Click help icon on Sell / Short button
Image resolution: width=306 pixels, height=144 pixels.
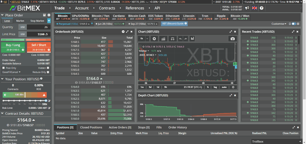[x=48, y=50]
